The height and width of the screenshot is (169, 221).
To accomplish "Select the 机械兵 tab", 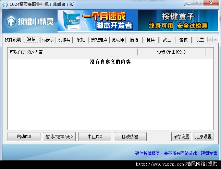I will 64,40.
